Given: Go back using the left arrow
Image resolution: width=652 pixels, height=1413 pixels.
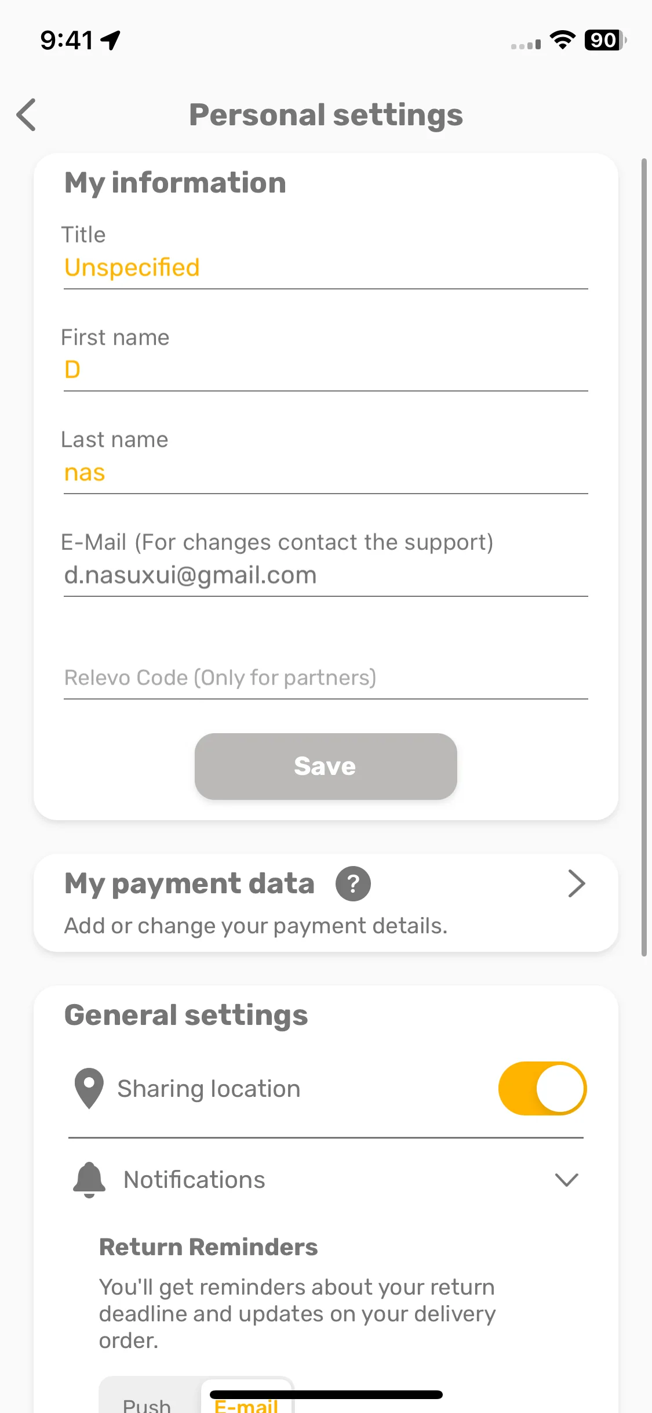Looking at the screenshot, I should 27,114.
